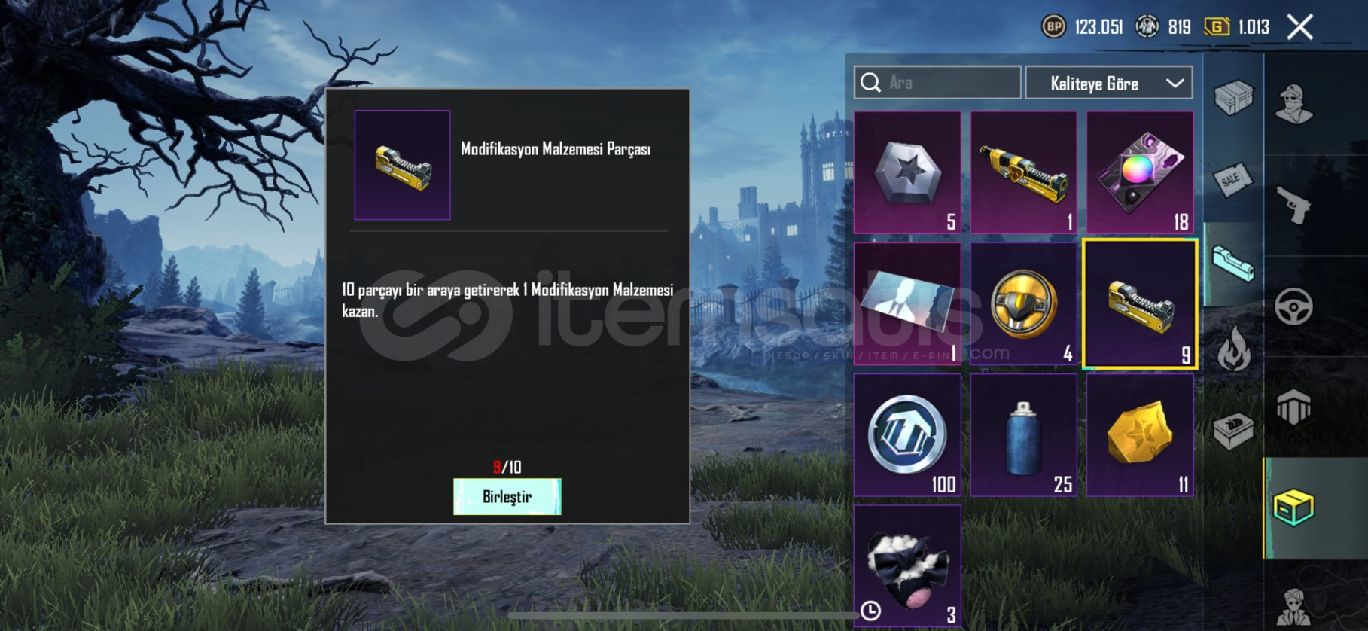
Task: Choose the golden steering wheel item
Action: (x=1023, y=303)
